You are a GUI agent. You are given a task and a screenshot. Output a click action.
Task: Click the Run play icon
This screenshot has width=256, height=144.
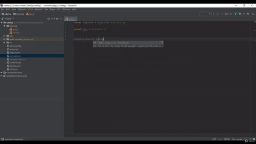pyautogui.click(x=214, y=14)
